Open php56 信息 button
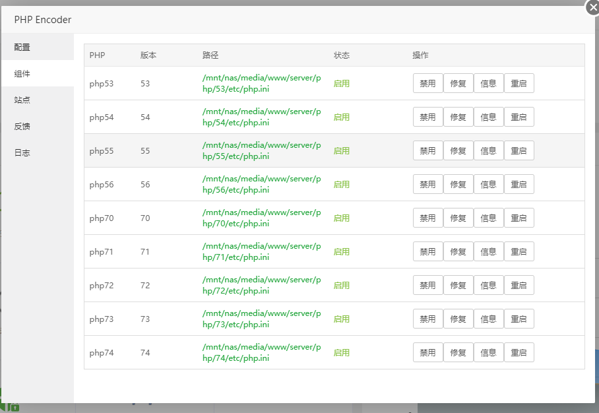Screen dimensions: 599x413 coord(488,184)
